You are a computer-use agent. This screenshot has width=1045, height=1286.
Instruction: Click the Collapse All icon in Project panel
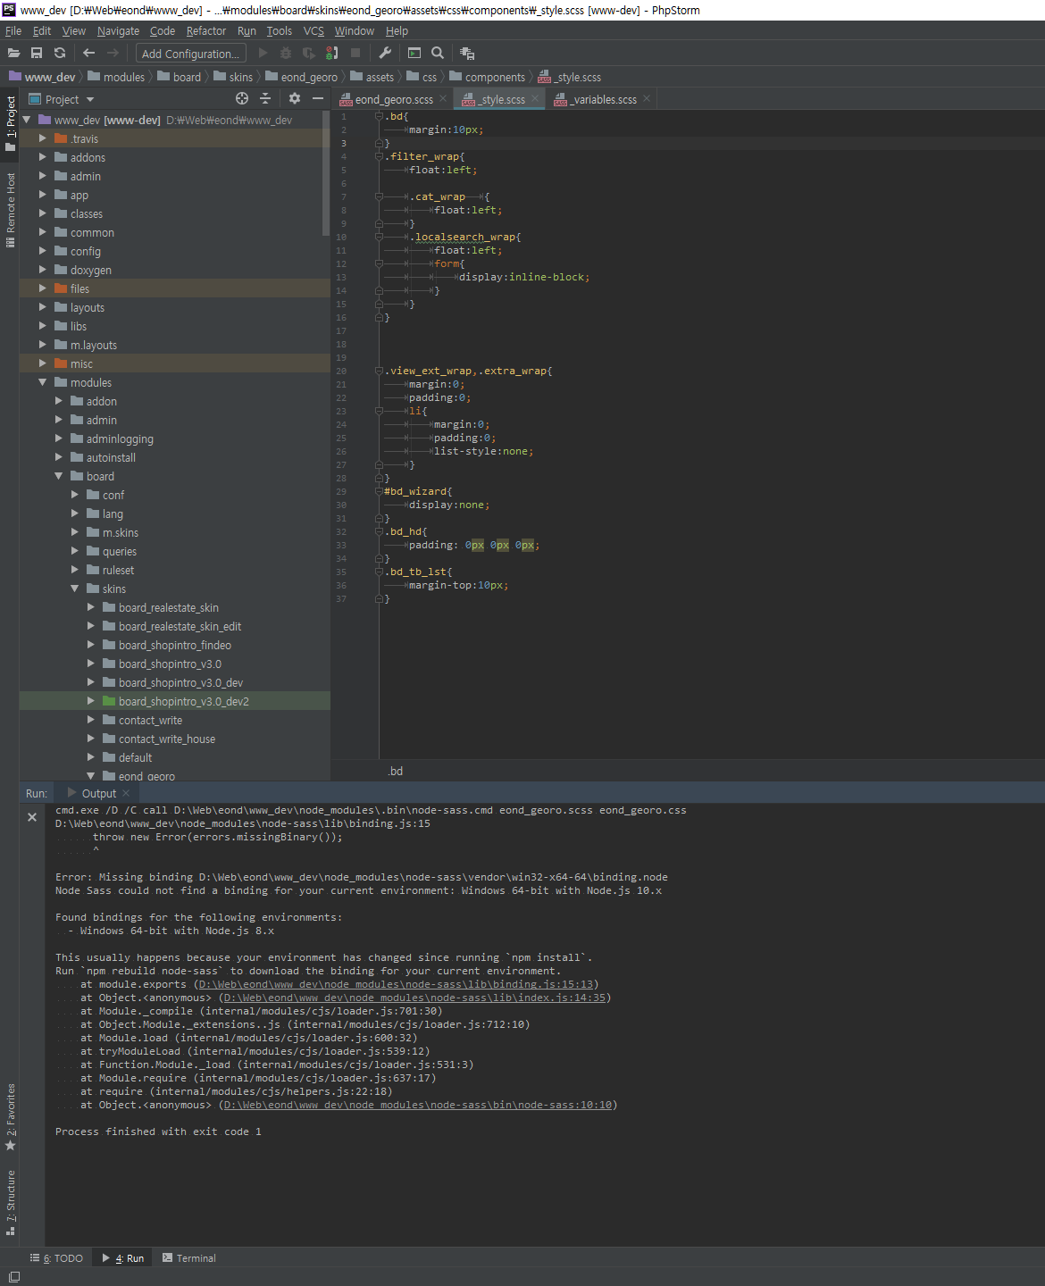[265, 98]
